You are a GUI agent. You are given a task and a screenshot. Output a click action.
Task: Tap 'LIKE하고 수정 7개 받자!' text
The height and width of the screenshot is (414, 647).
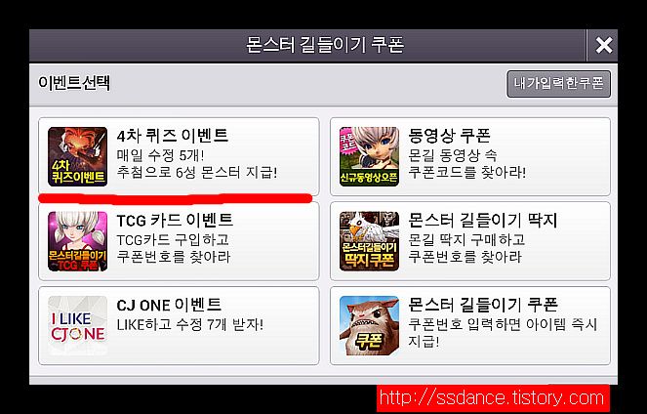click(190, 324)
